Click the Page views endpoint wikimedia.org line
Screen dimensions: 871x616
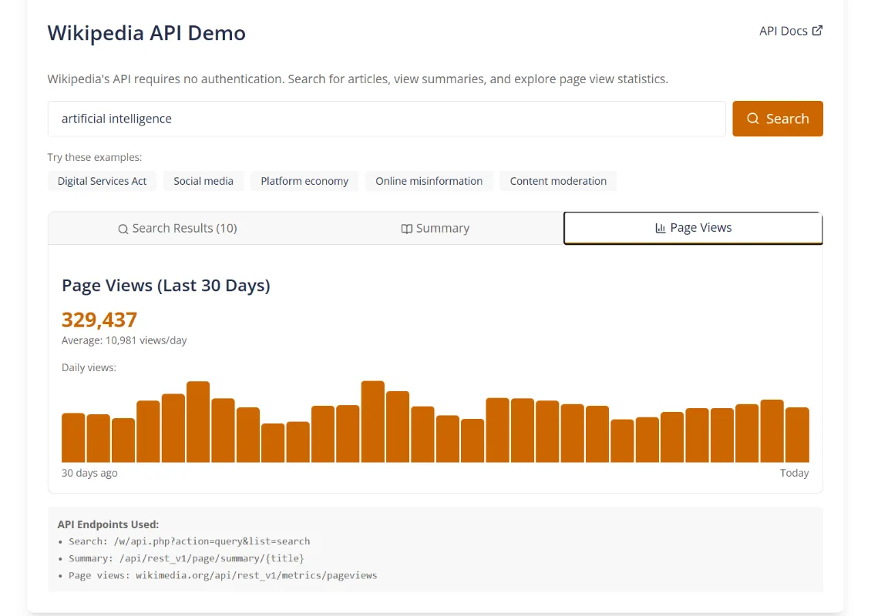click(x=223, y=575)
